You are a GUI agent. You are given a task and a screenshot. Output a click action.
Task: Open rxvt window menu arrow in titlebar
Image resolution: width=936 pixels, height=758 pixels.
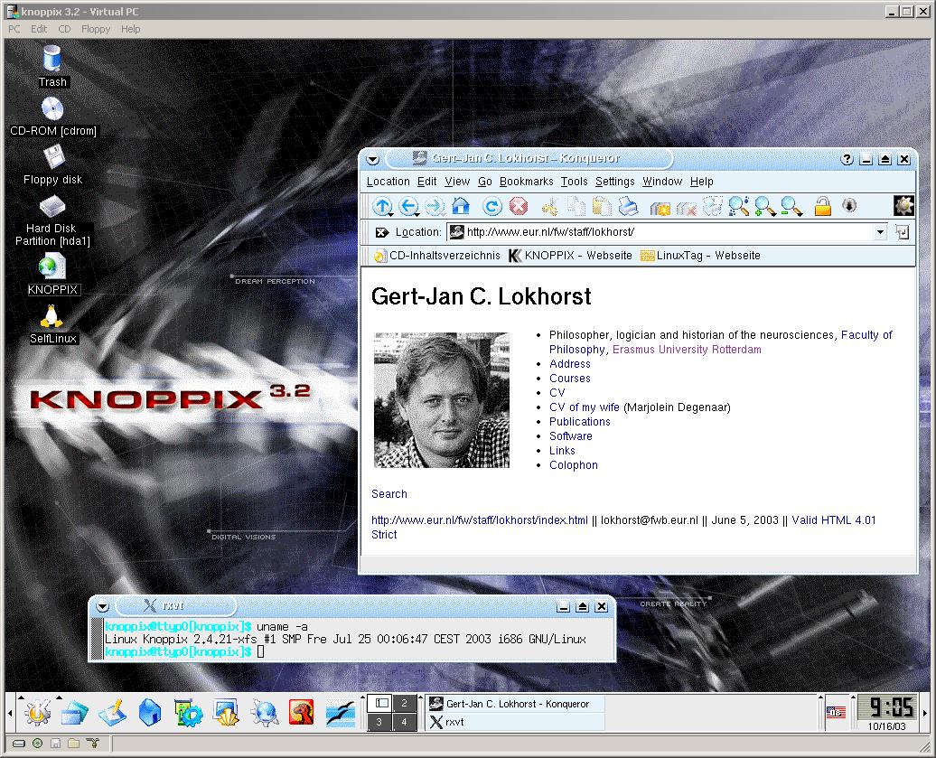[103, 606]
